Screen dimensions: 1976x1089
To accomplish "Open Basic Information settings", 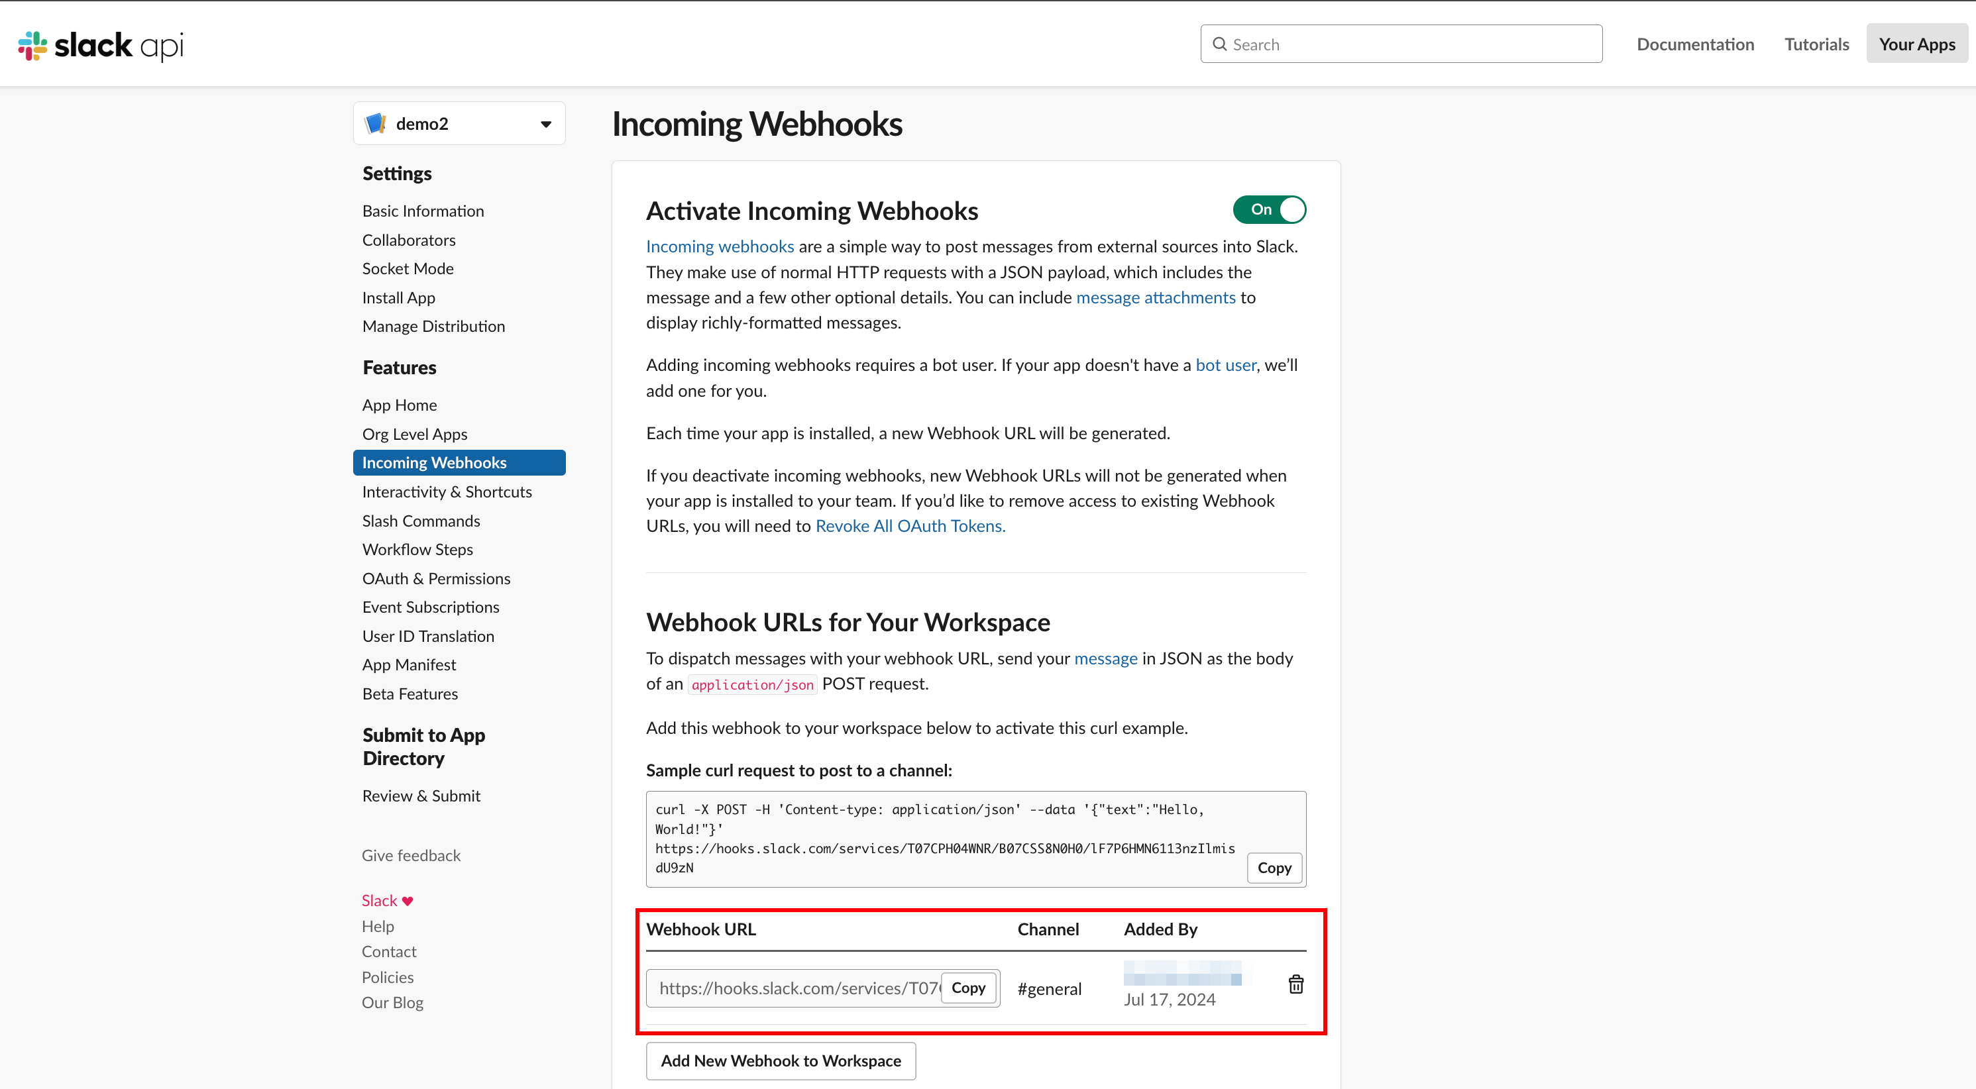I will [423, 211].
